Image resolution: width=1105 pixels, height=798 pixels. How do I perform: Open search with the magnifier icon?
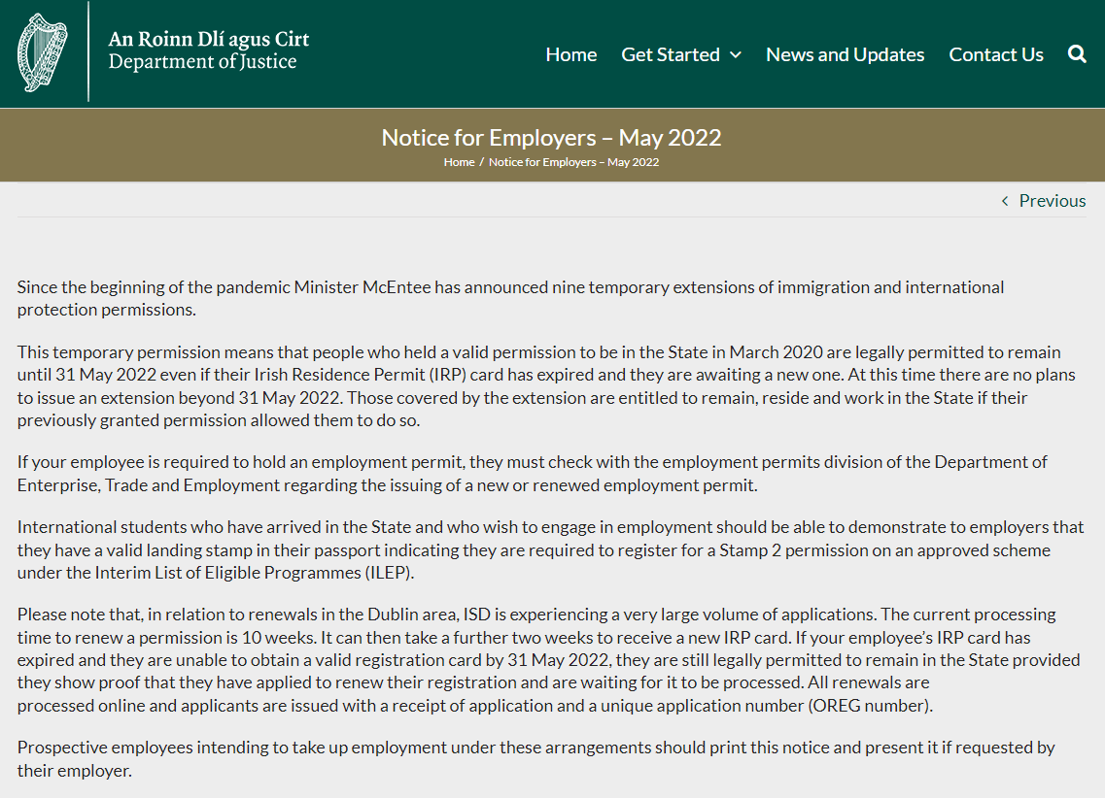(1077, 54)
